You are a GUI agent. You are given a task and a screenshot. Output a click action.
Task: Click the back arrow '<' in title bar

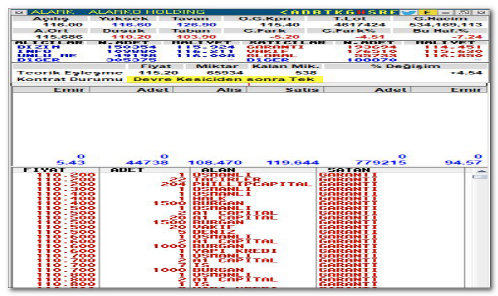tap(283, 12)
